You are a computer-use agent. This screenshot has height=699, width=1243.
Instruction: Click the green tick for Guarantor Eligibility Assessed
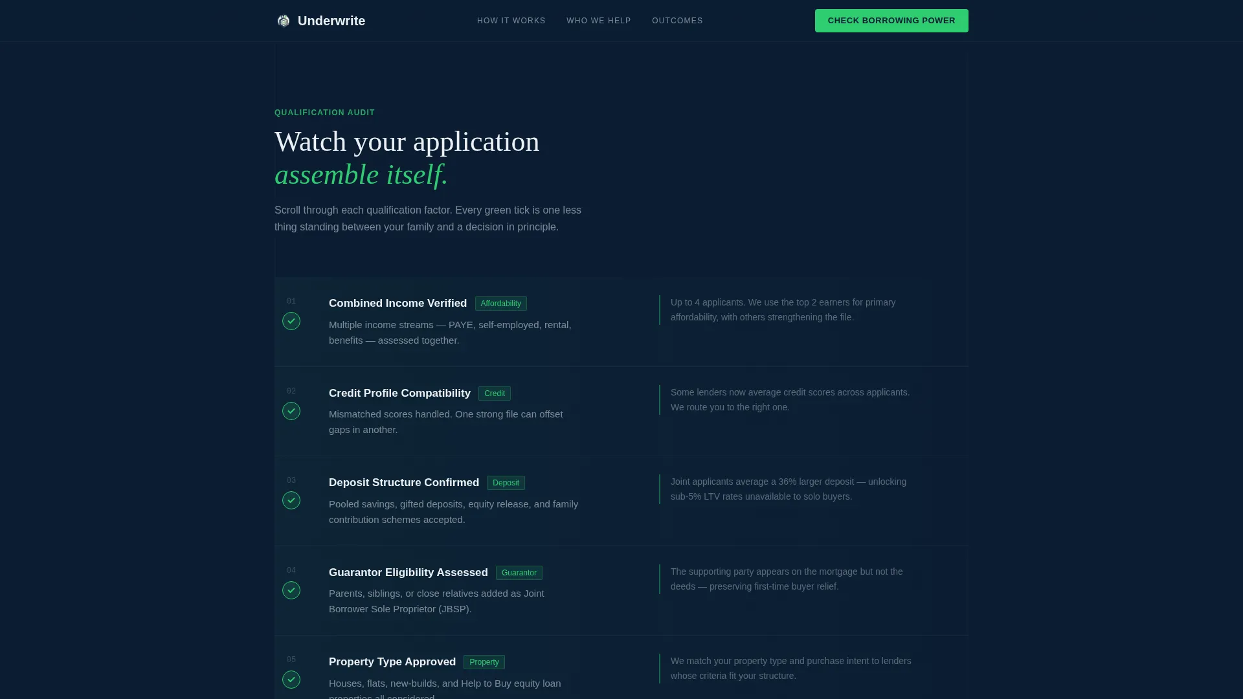point(291,590)
